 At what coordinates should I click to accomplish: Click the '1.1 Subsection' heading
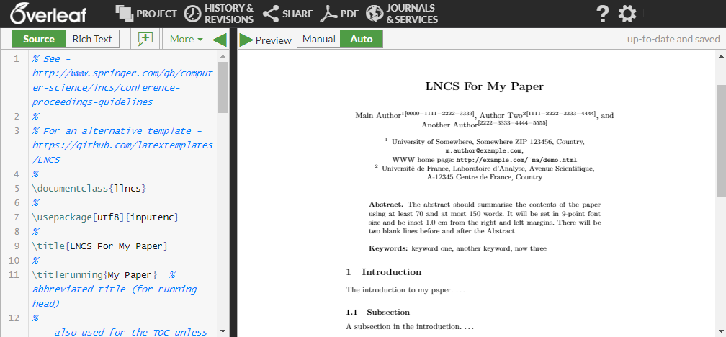(378, 312)
